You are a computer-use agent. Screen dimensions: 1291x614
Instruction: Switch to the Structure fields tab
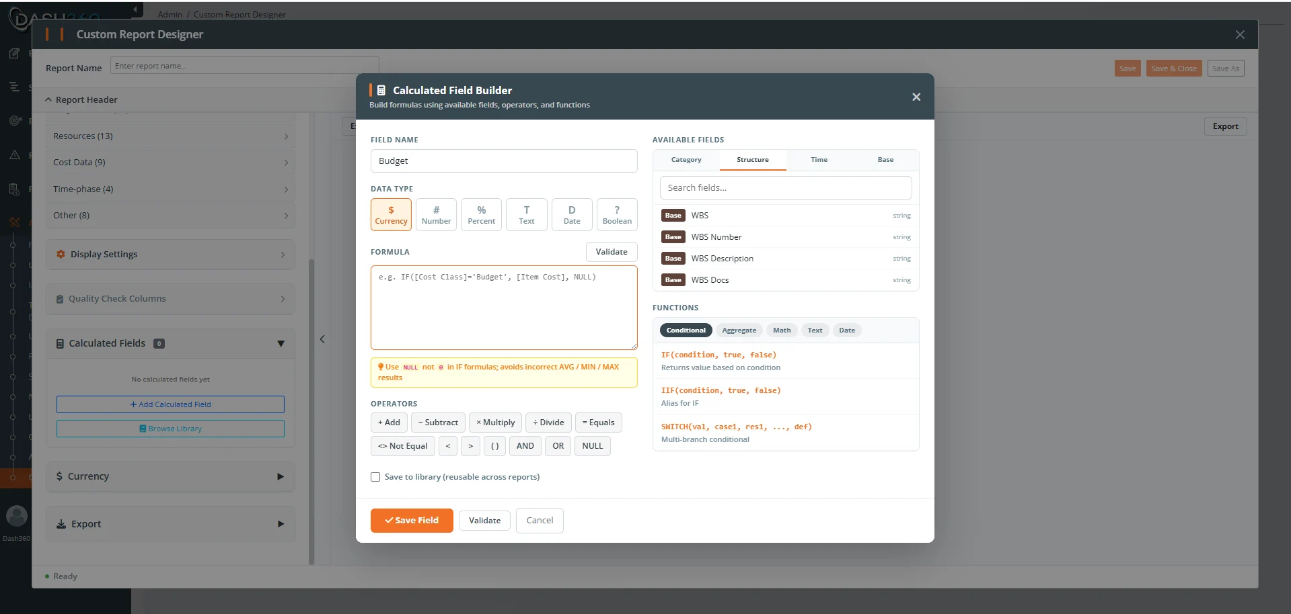tap(753, 160)
